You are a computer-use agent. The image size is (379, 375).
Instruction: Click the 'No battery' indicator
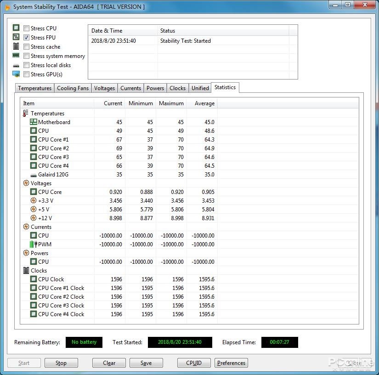tap(84, 342)
